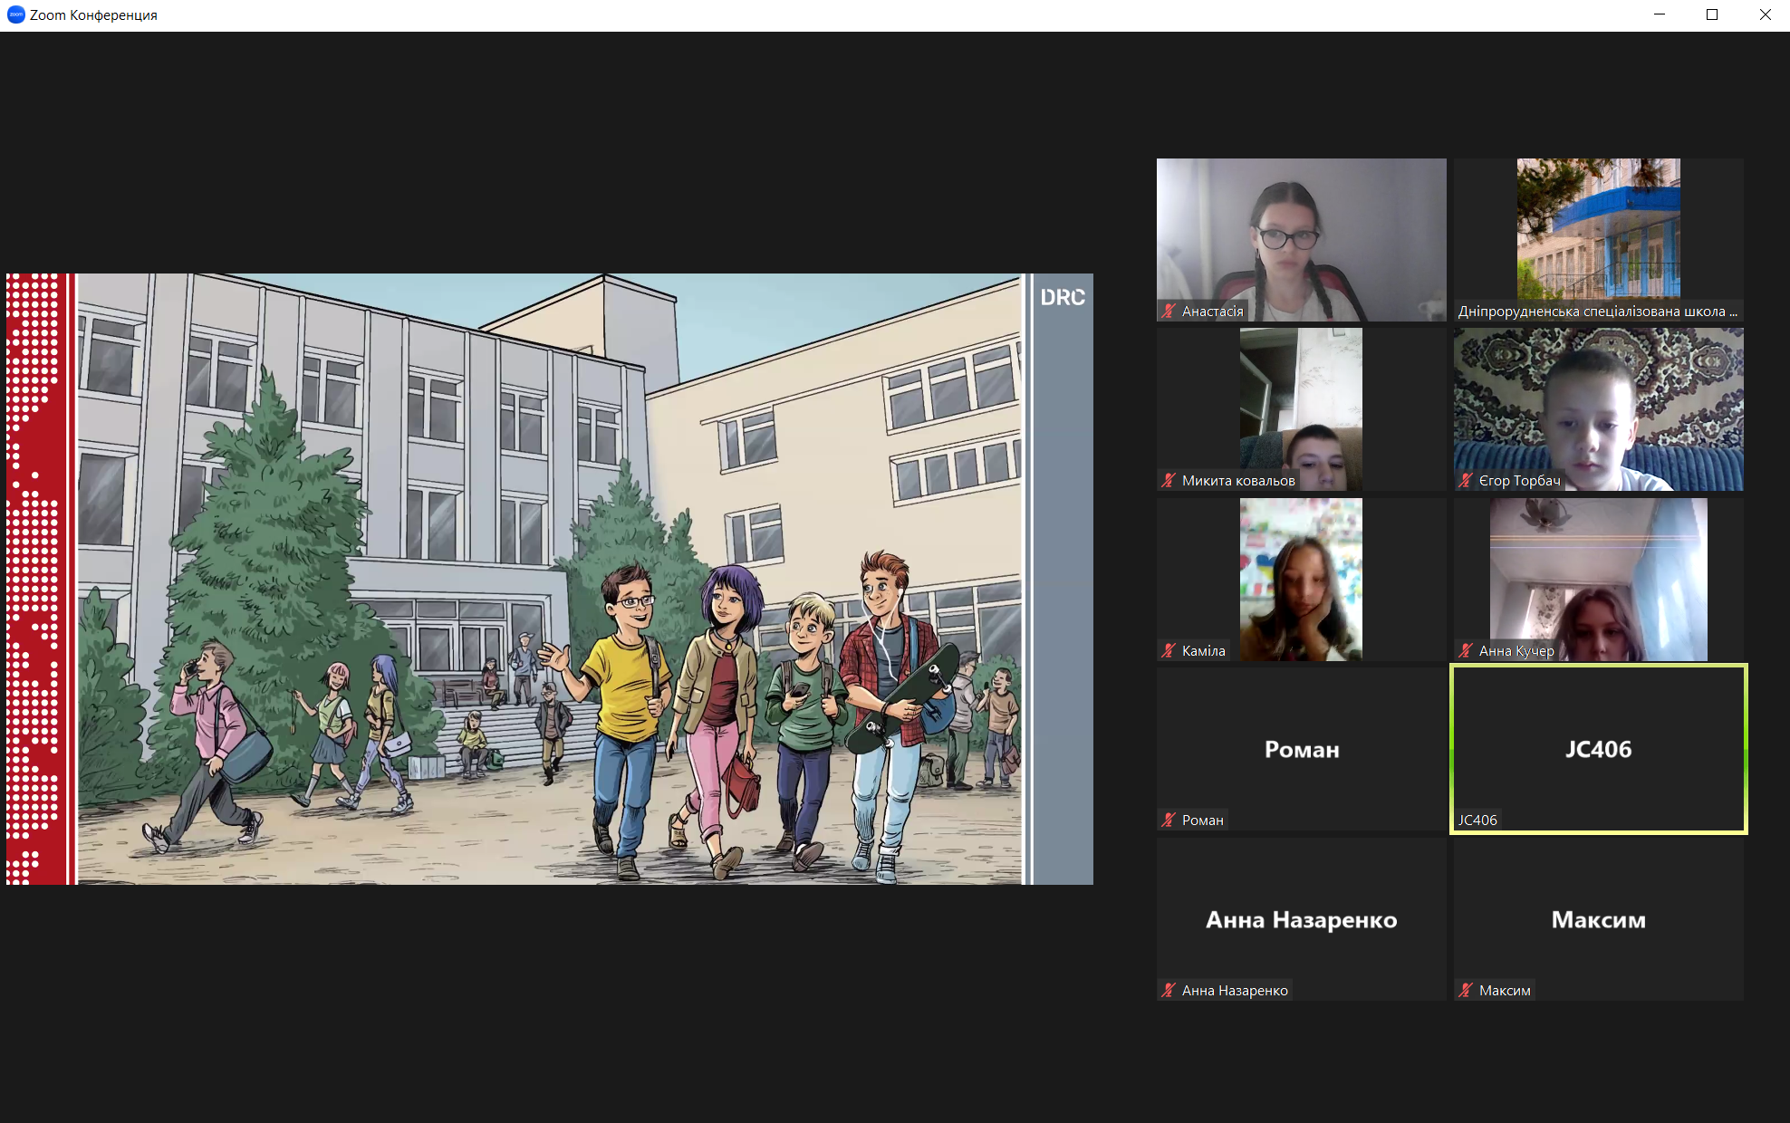Click muted microphone icon beside Микита ковальов
Viewport: 1790px width, 1123px height.
(1169, 481)
